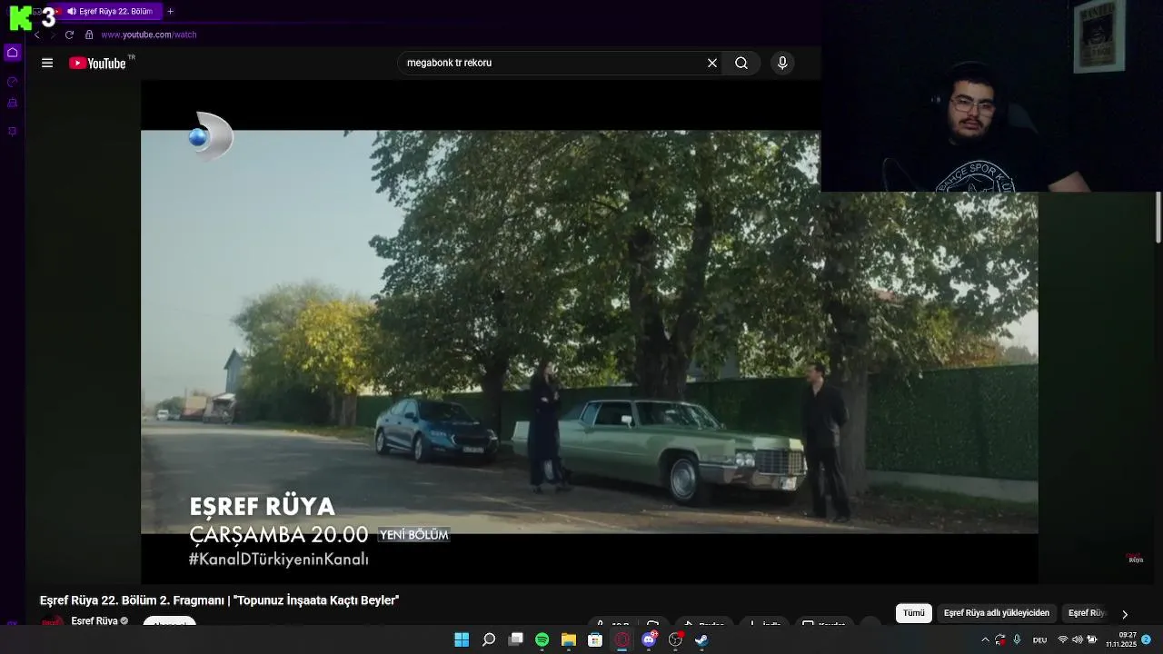
Task: Open the volume control in tray
Action: (1079, 640)
